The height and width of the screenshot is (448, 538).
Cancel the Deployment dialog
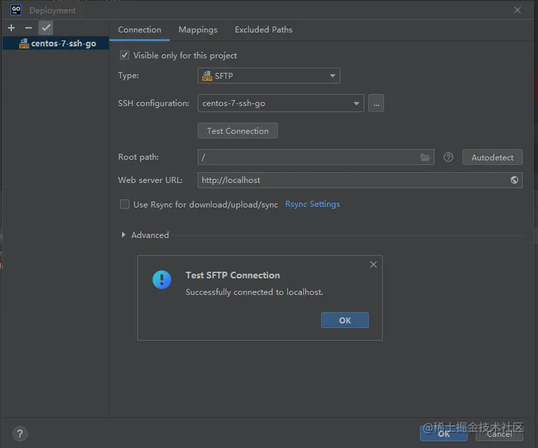[x=500, y=434]
